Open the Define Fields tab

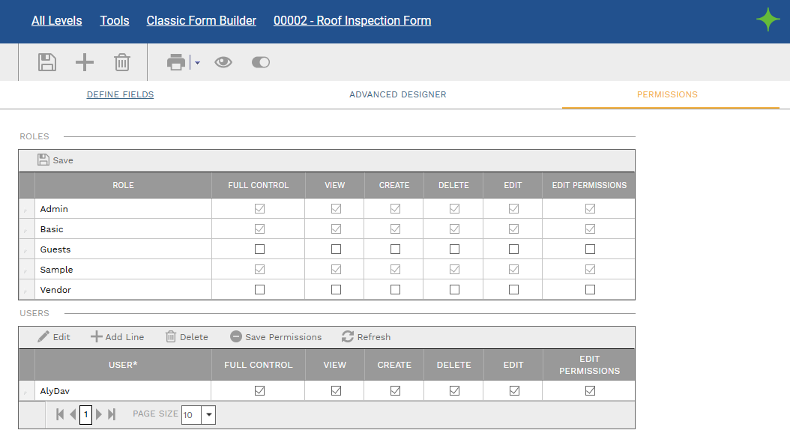click(x=120, y=94)
